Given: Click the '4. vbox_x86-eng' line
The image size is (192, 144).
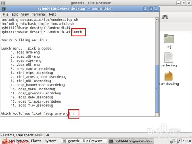Looking at the screenshot, I should [x=25, y=65].
